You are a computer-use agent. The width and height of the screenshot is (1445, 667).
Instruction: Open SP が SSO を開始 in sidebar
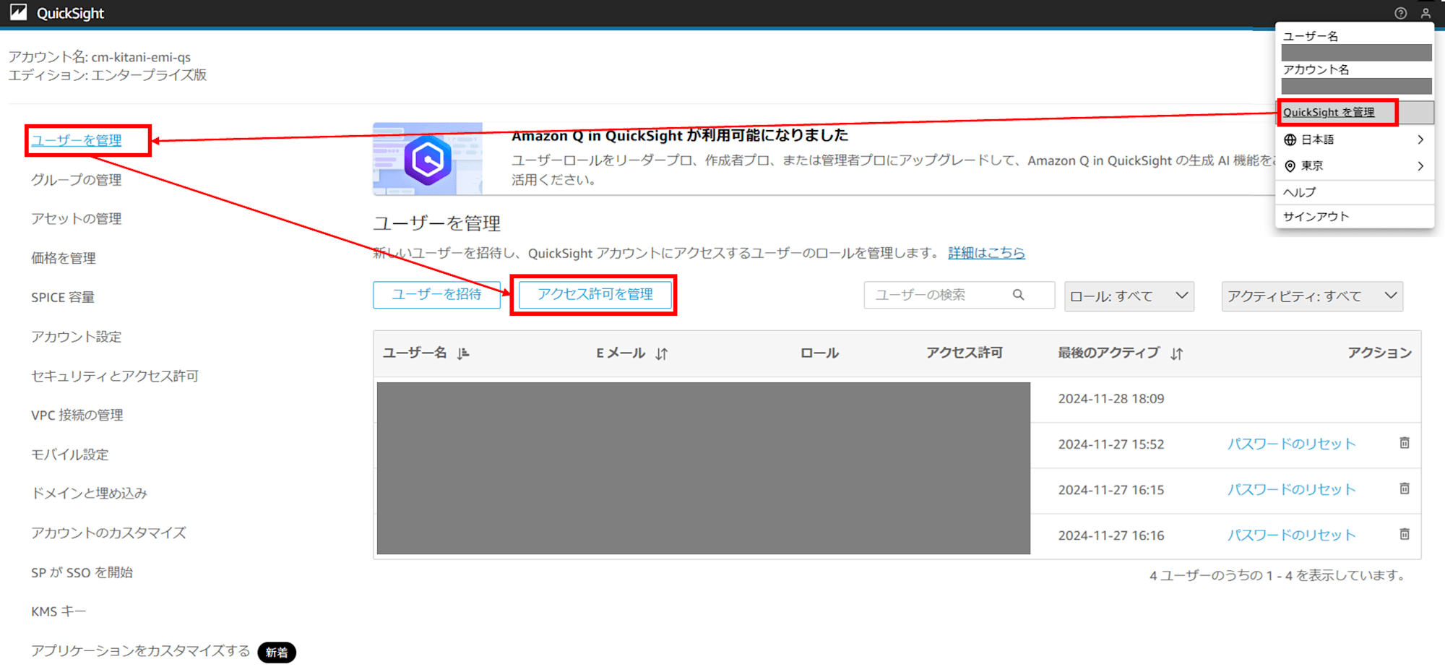[82, 572]
